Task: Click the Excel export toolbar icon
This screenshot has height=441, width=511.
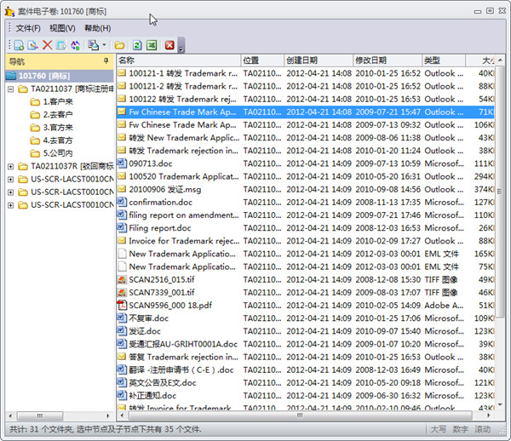Action: [x=152, y=45]
